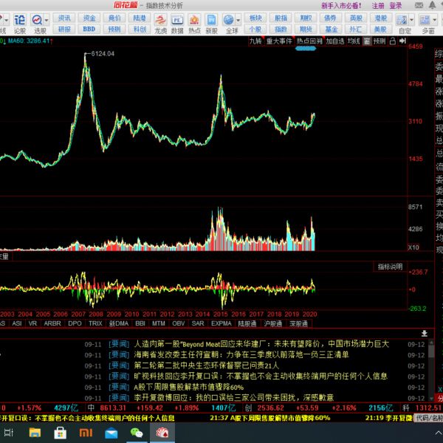This screenshot has height=443, width=443.
Task: Open File Explorer from the taskbar
Action: (x=35, y=433)
